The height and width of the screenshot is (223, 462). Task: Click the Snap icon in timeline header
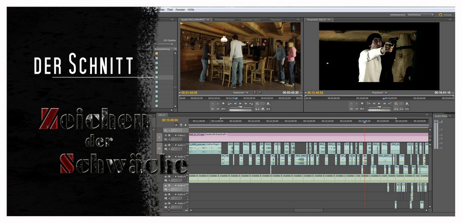[x=176, y=125]
